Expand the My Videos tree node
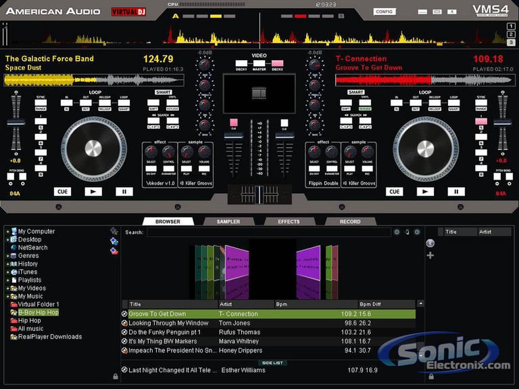Screen dimensions: 519x389 tap(7, 288)
